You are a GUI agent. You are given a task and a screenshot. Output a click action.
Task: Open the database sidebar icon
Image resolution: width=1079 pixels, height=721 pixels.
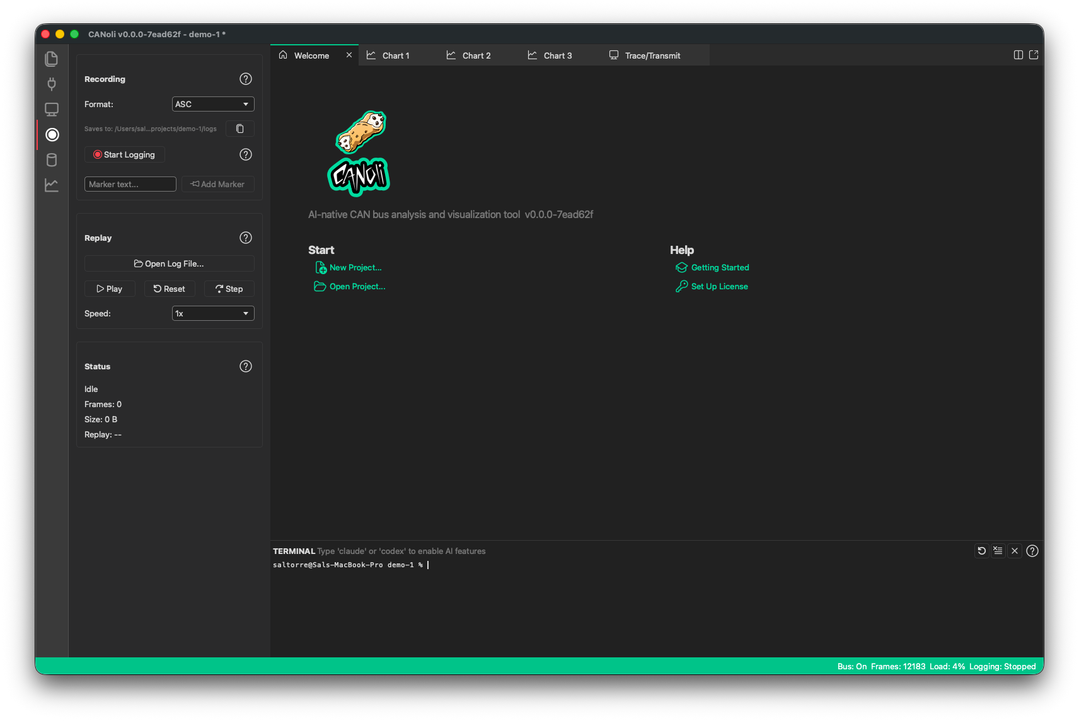click(52, 160)
